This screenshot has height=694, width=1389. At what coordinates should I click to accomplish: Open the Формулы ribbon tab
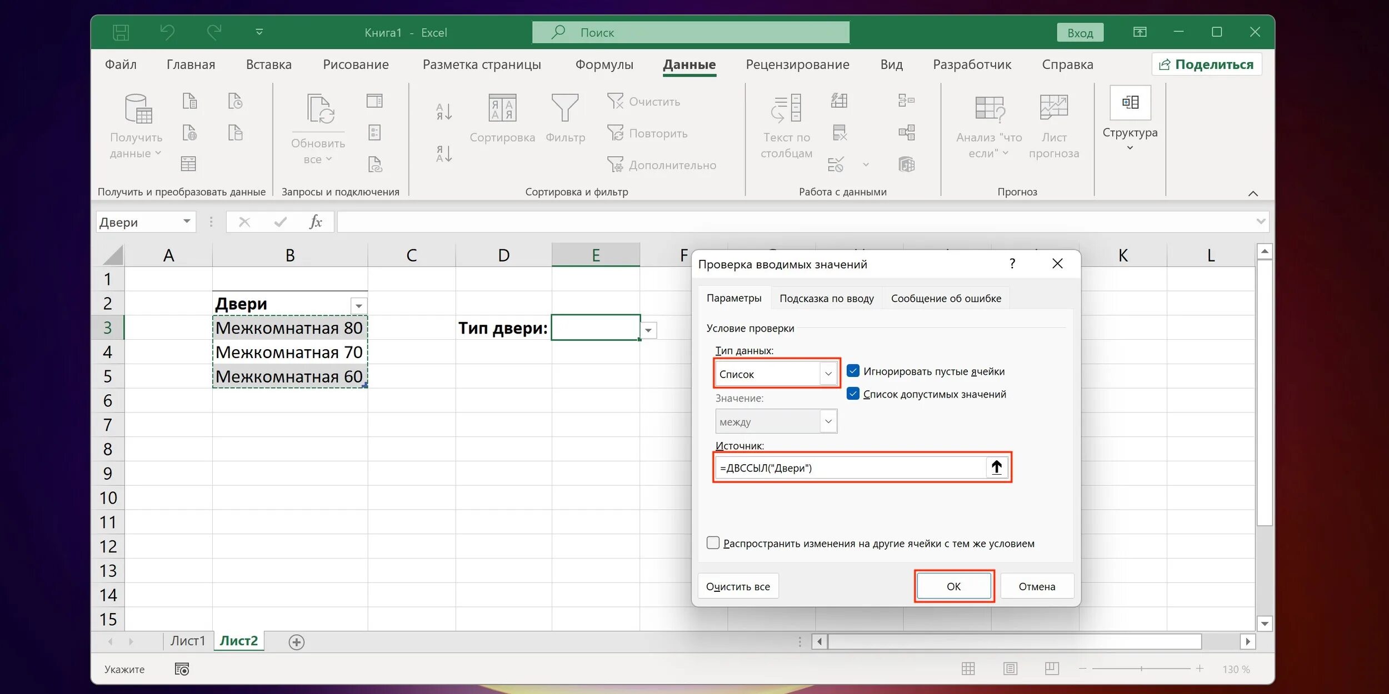604,64
